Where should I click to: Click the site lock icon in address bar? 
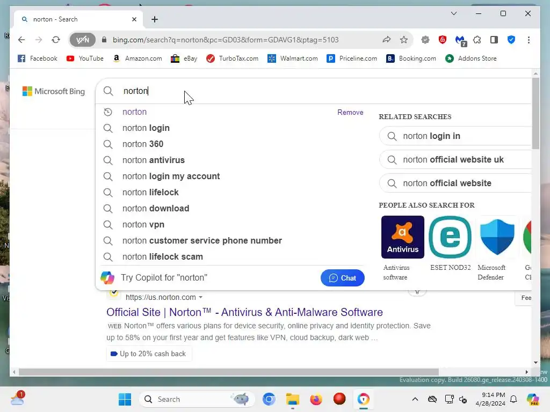point(104,40)
